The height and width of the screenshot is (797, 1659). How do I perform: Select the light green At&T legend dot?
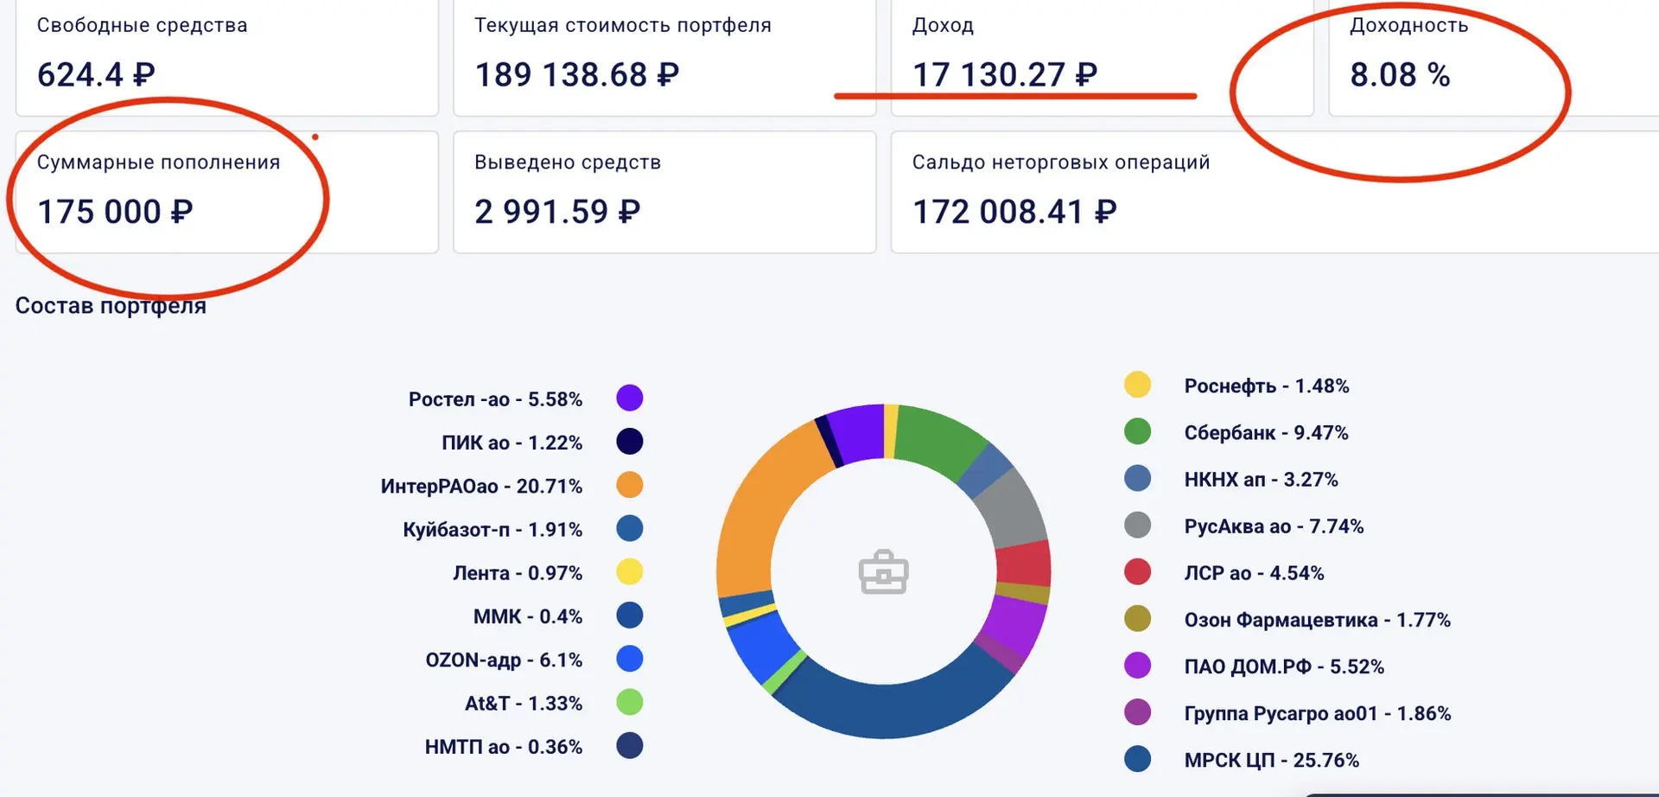630,702
